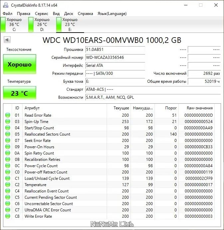
Task: Click the Наихудш... column header
Action: [x=143, y=108]
